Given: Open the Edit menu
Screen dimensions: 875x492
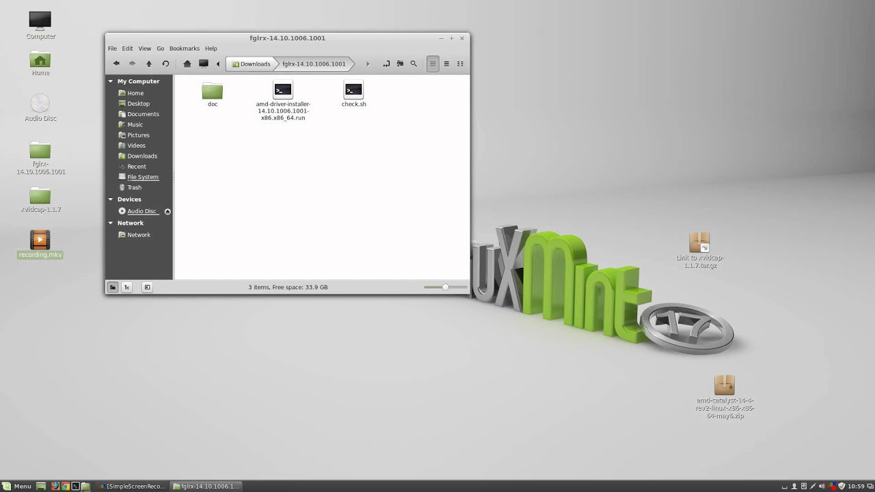Looking at the screenshot, I should coord(127,49).
